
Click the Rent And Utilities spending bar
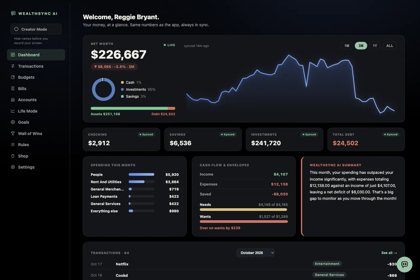141,182
